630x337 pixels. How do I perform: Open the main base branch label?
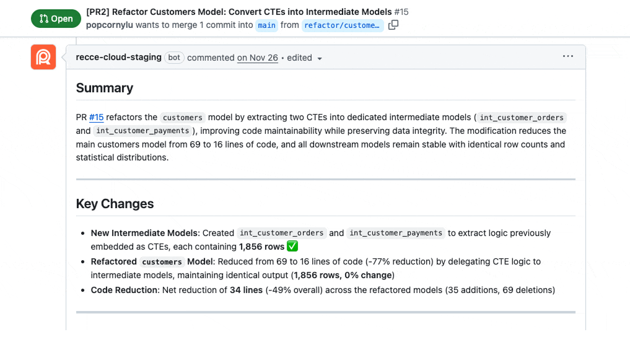tap(266, 25)
